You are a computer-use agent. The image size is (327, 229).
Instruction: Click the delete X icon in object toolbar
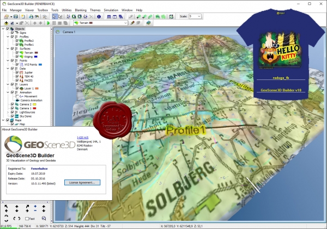tap(27, 23)
